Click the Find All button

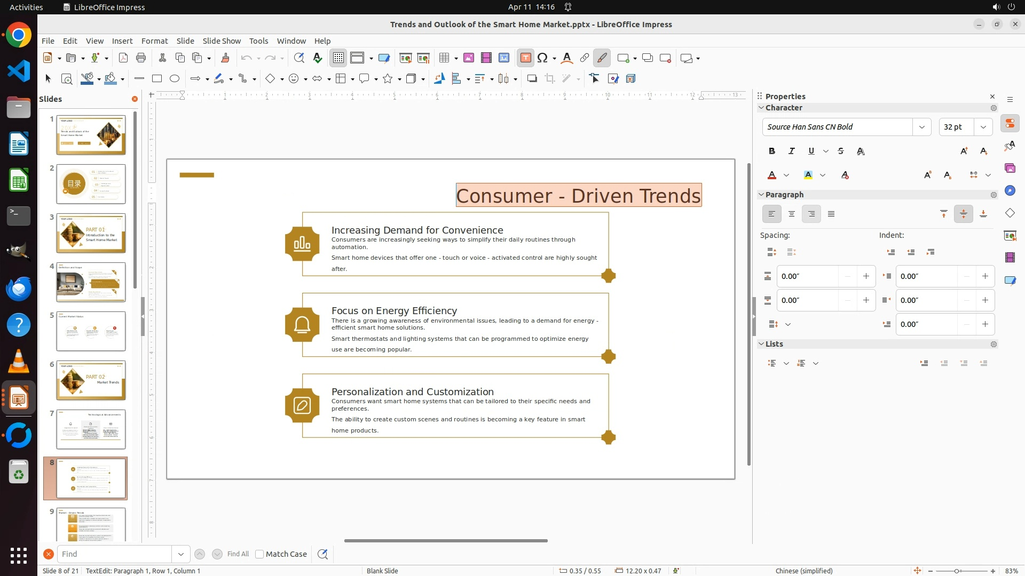click(x=238, y=554)
